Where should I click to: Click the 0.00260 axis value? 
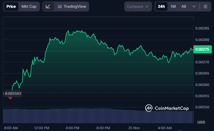(x=202, y=85)
